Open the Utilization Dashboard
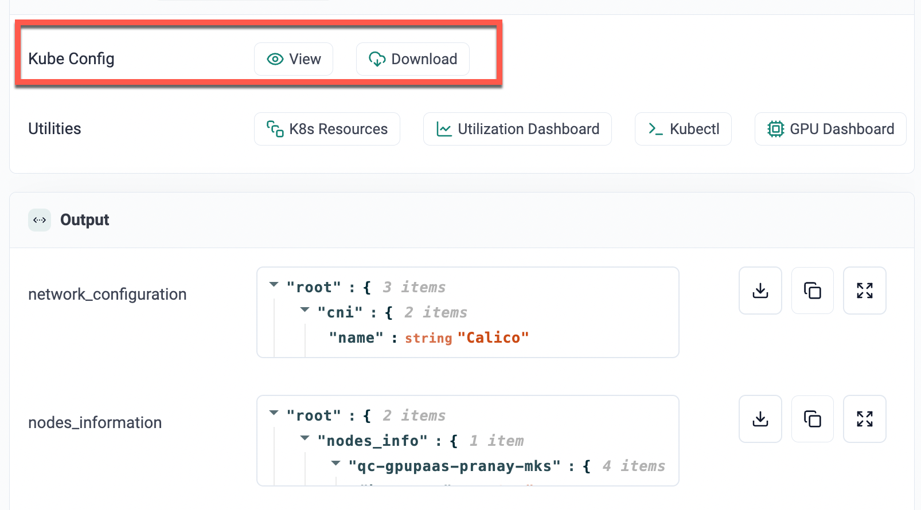Screen dimensions: 921x510 tap(517, 129)
